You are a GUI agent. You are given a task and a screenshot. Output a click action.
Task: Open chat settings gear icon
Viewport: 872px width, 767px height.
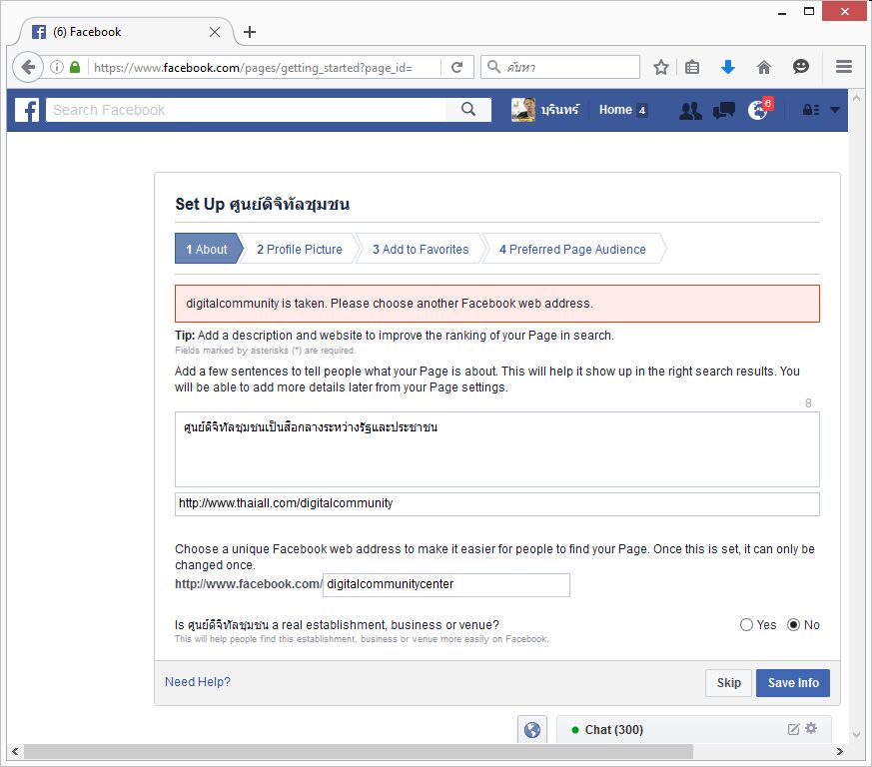click(x=811, y=729)
